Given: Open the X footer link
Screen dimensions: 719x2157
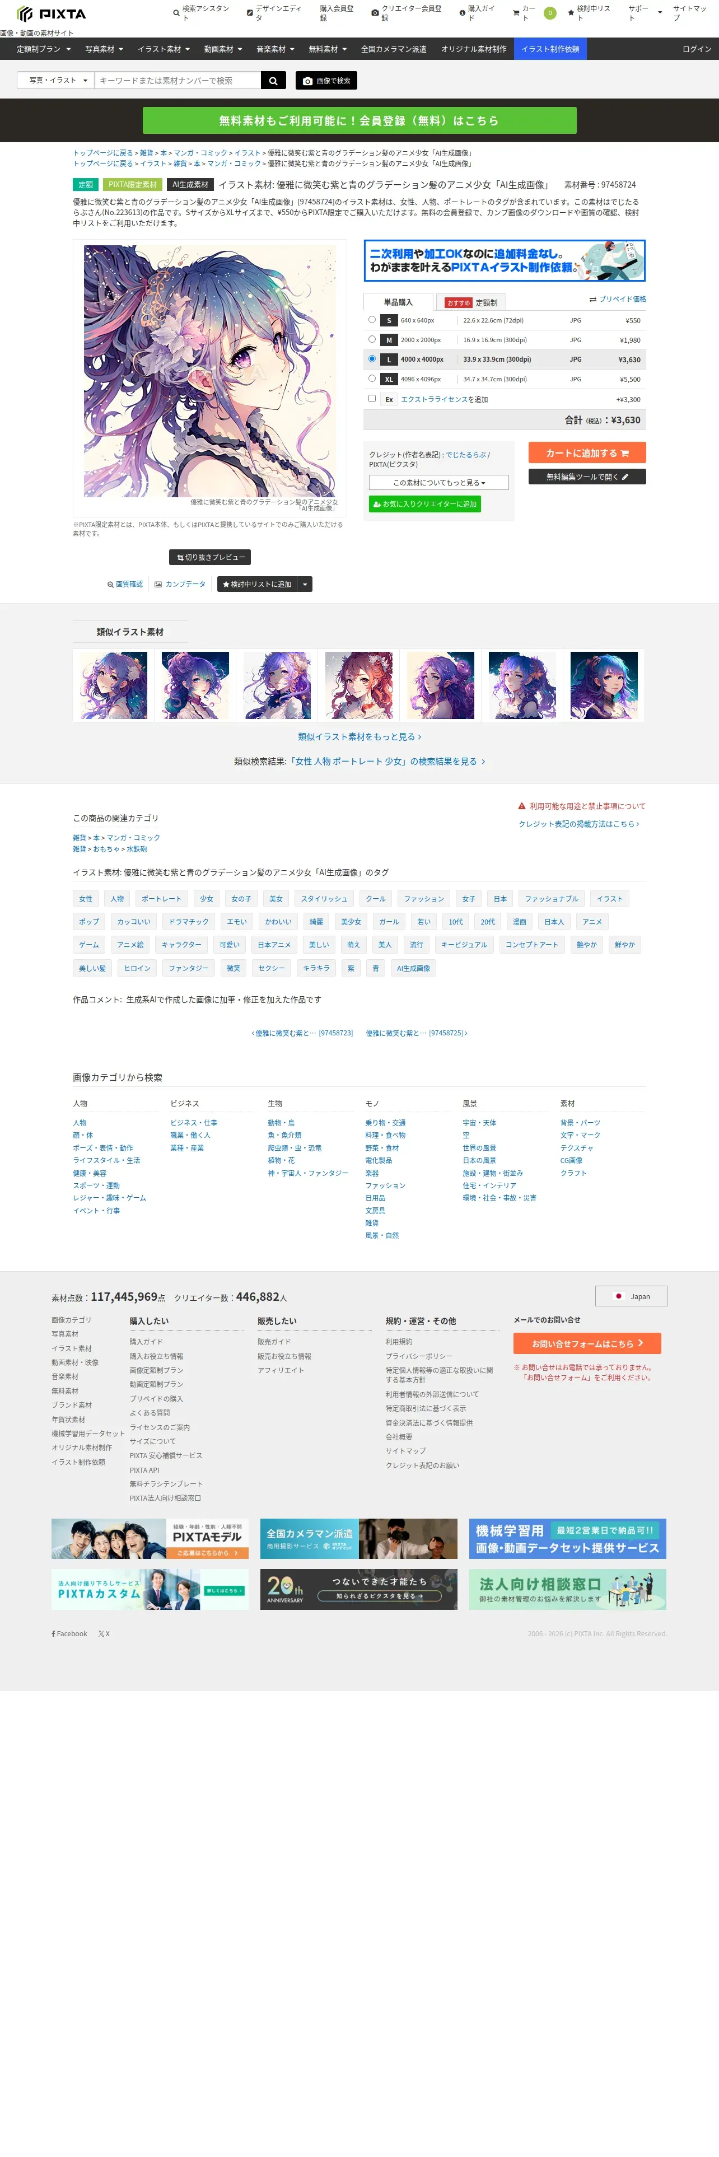Looking at the screenshot, I should click(x=104, y=1633).
